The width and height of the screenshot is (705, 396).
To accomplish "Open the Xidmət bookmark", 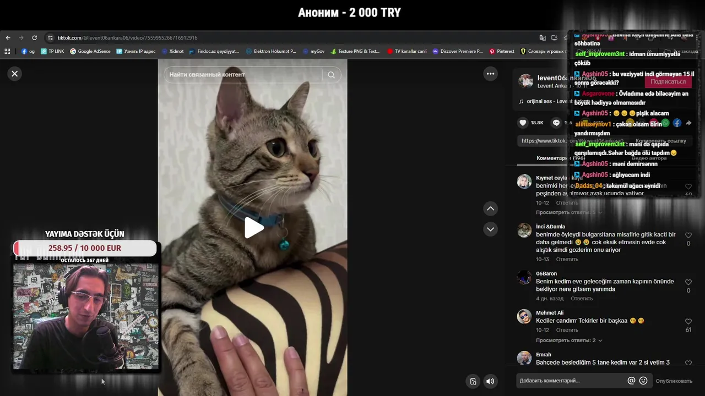I will pyautogui.click(x=172, y=51).
